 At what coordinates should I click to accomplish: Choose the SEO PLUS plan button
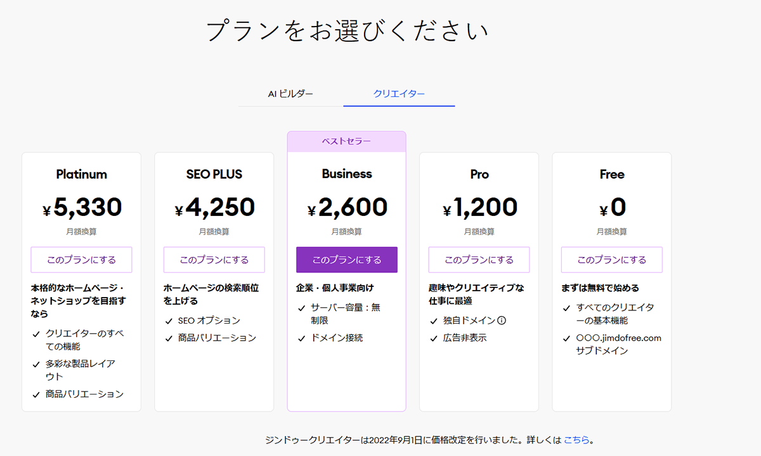point(214,260)
